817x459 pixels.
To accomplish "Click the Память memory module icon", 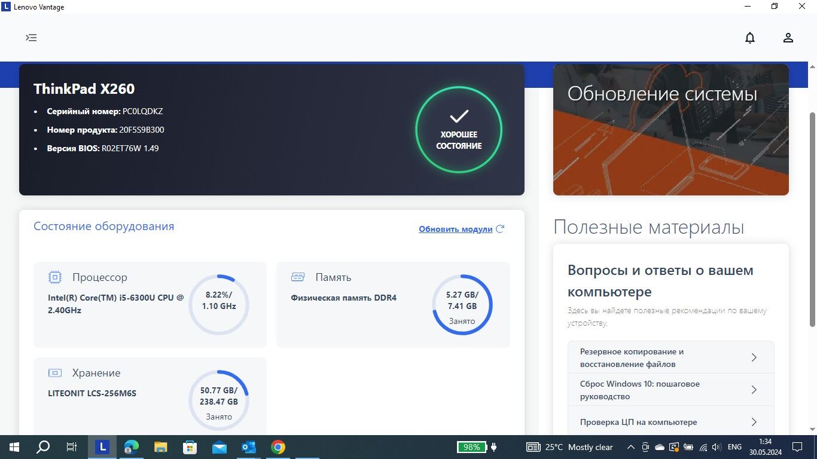I will 298,277.
